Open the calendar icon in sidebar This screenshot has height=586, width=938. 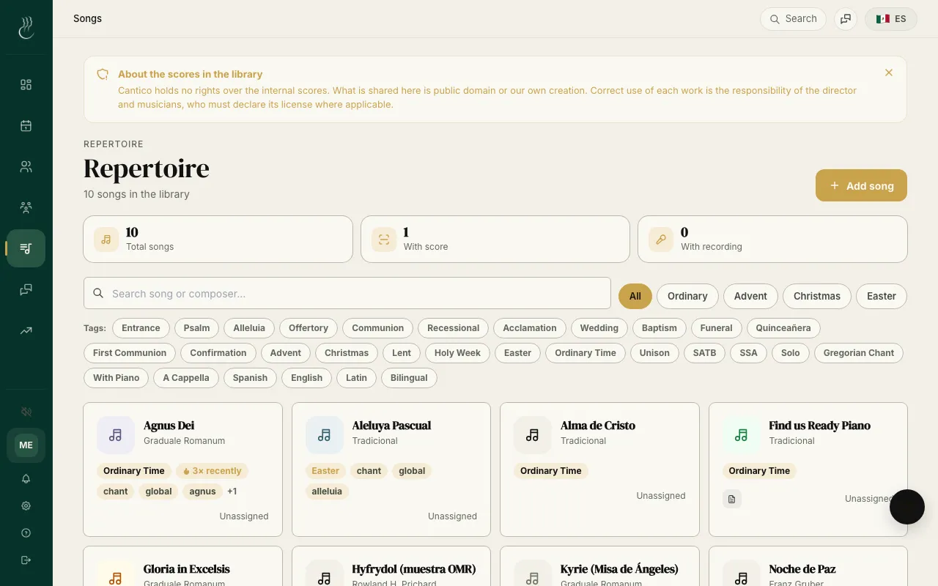pyautogui.click(x=26, y=125)
